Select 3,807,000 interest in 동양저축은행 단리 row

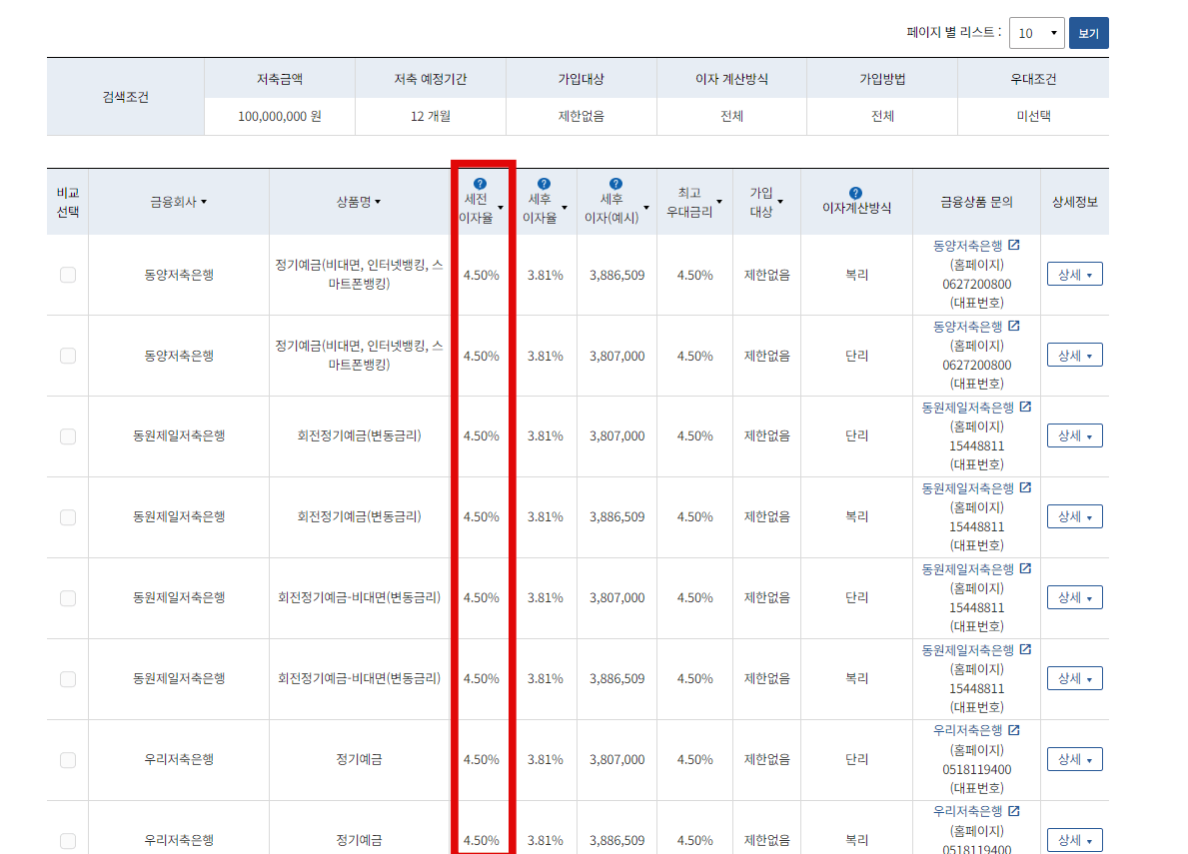point(616,356)
